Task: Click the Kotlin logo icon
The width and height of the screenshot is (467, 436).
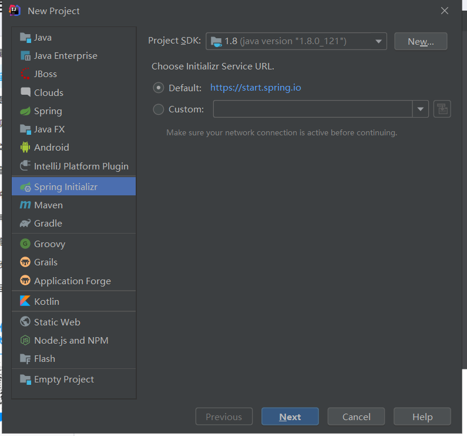Action: click(25, 301)
